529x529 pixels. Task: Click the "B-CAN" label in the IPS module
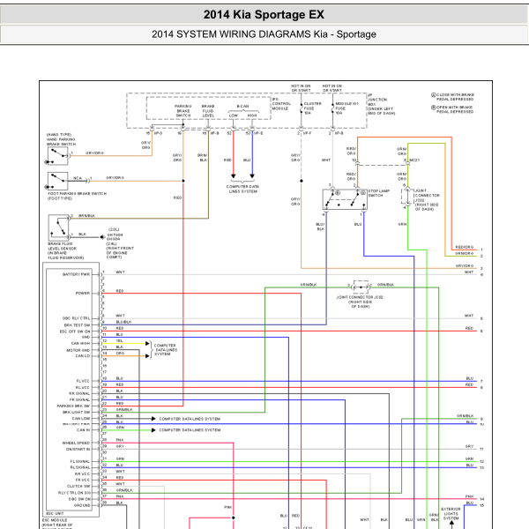(242, 107)
